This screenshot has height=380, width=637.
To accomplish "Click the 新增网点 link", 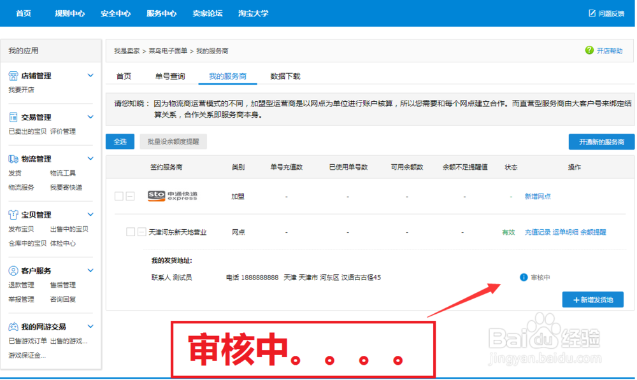I will [538, 197].
